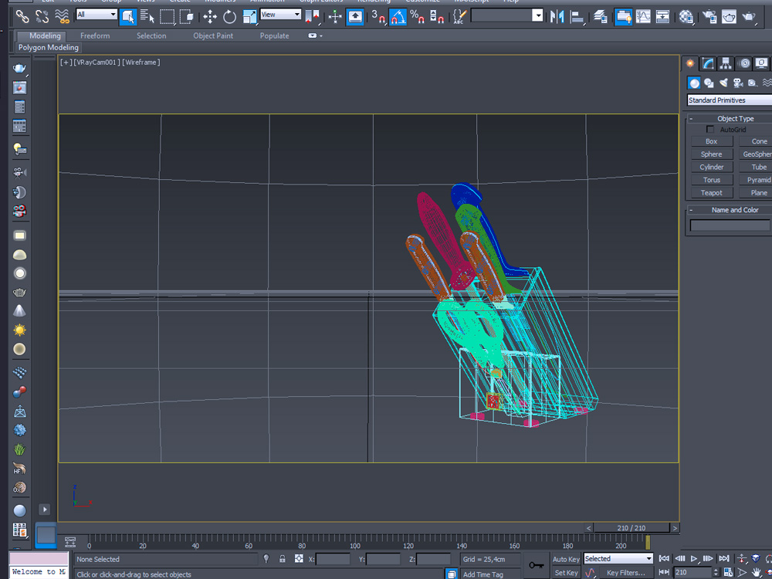Expand the Polygon Modeling panel
The height and width of the screenshot is (579, 772).
point(48,47)
